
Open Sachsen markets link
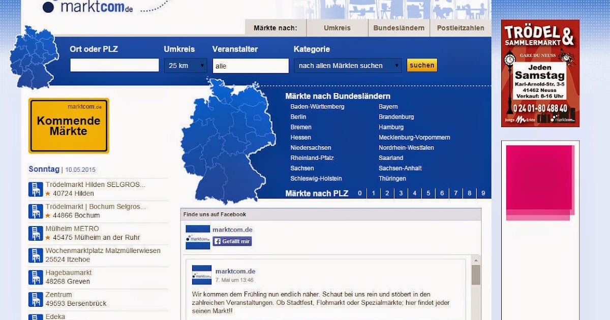tap(302, 168)
